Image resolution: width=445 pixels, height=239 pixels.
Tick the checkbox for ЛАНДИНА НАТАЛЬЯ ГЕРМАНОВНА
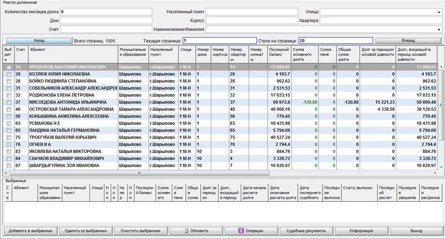point(9,130)
